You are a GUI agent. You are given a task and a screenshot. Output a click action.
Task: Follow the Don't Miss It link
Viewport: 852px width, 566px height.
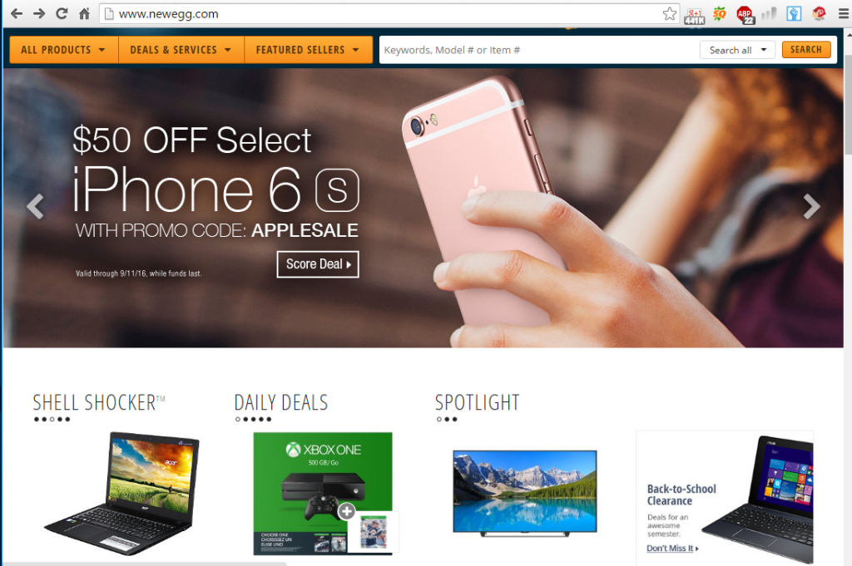pos(672,549)
